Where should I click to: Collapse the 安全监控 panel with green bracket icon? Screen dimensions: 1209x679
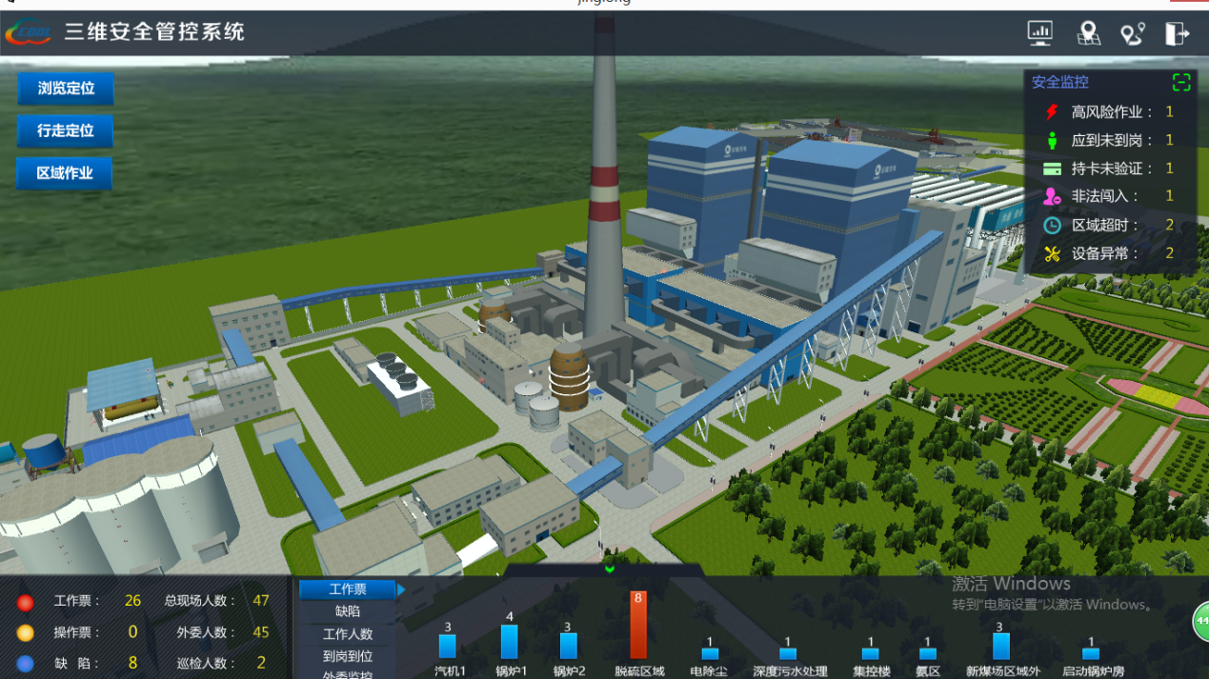(x=1181, y=83)
